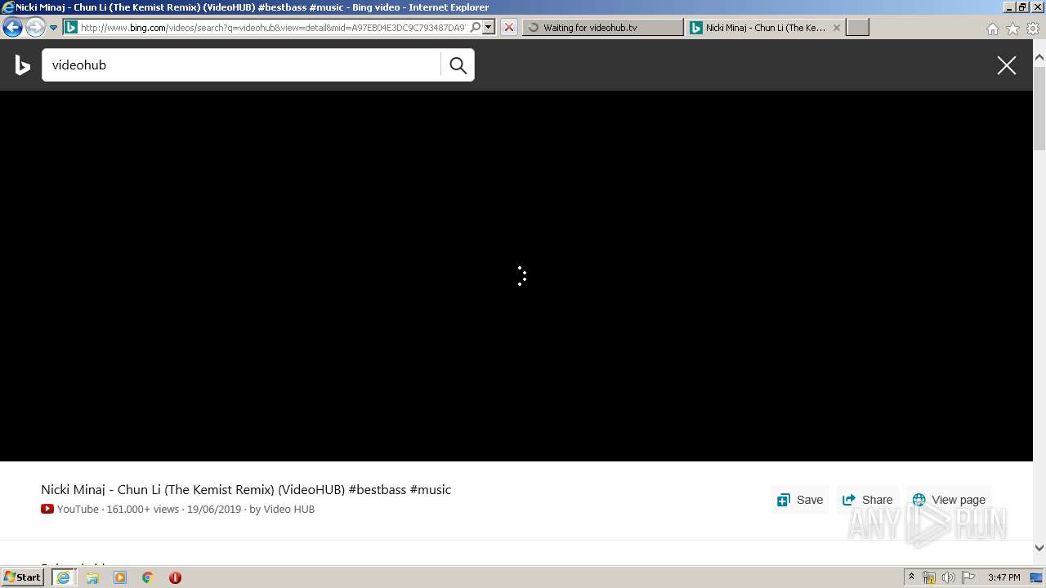Viewport: 1046px width, 588px height.
Task: Open media player taskbar icon
Action: 120,577
